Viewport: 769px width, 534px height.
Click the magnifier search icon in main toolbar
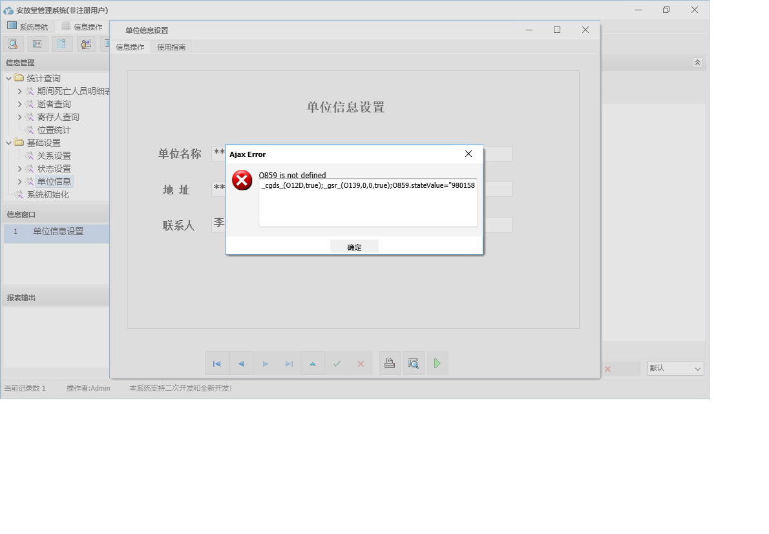coord(13,44)
